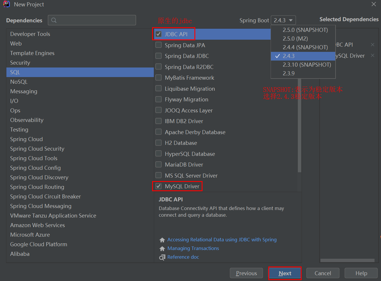
Task: Cancel the new project wizard
Action: pos(323,273)
